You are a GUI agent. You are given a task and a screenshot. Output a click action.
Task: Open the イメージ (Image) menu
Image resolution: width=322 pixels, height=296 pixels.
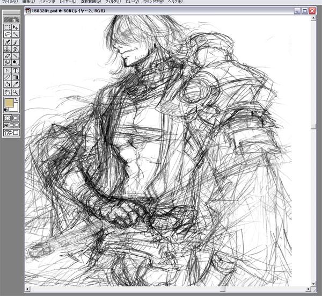[47, 2]
